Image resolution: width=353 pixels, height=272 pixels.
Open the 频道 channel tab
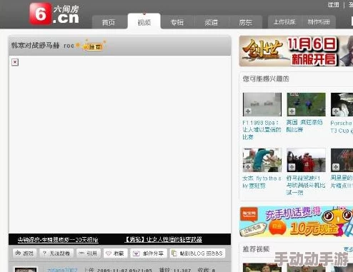tap(212, 22)
